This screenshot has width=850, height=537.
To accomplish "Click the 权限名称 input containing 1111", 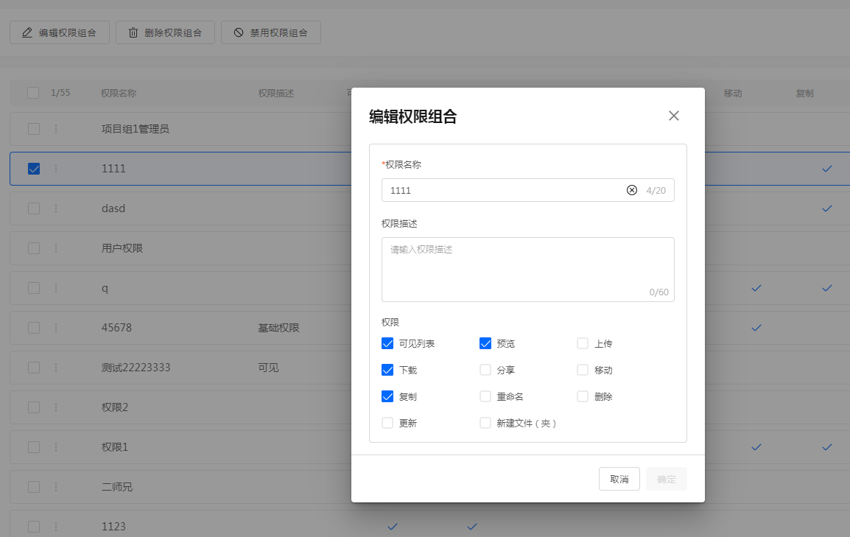I will [x=528, y=190].
